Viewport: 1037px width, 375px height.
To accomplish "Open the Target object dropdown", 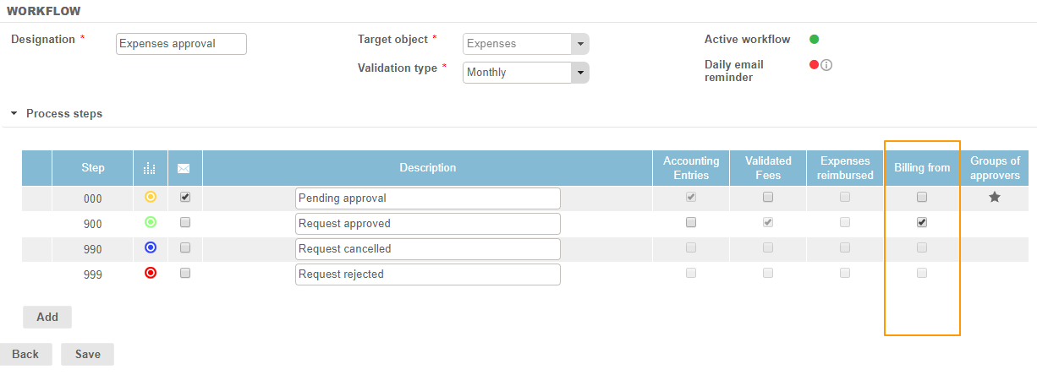I will [x=579, y=44].
